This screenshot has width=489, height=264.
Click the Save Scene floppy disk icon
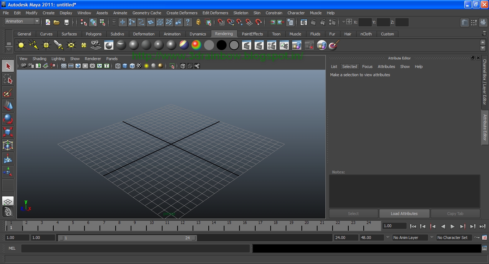[66, 22]
